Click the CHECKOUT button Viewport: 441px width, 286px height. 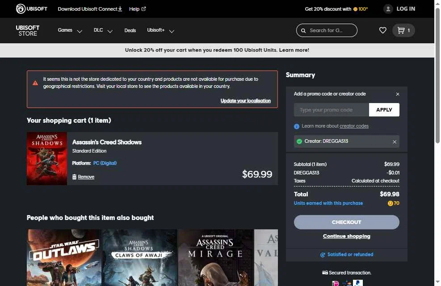pos(347,222)
